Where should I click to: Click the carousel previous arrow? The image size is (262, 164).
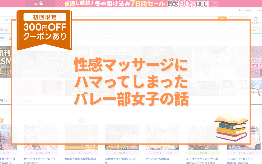pos(8,88)
